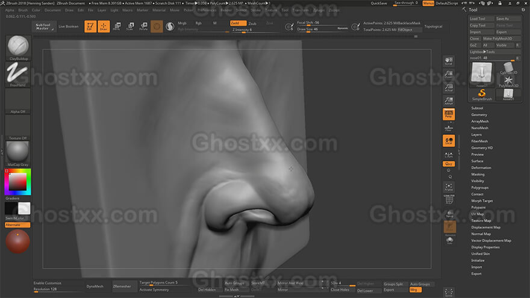Toggle the Alternate color button
Viewport: 530px width, 298px height.
(17, 225)
